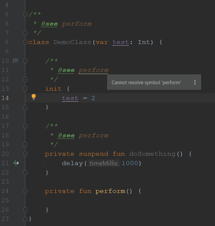
Task: Click the 'fun' keyword on line 20
Action: click(119, 154)
